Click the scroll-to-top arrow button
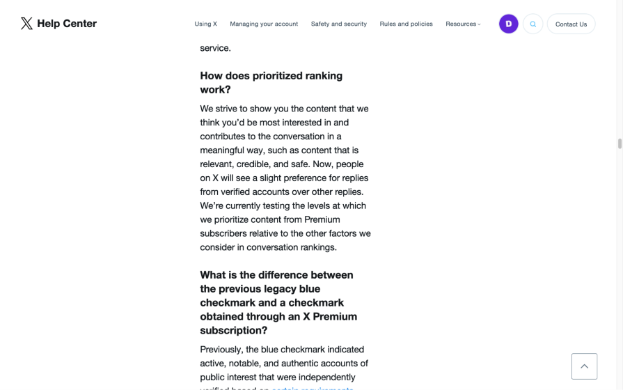 tap(584, 366)
